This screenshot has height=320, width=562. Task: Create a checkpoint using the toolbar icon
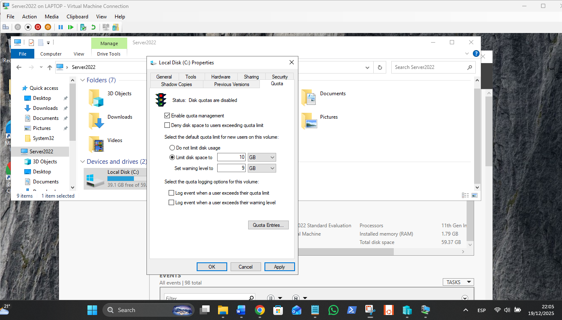pos(83,27)
